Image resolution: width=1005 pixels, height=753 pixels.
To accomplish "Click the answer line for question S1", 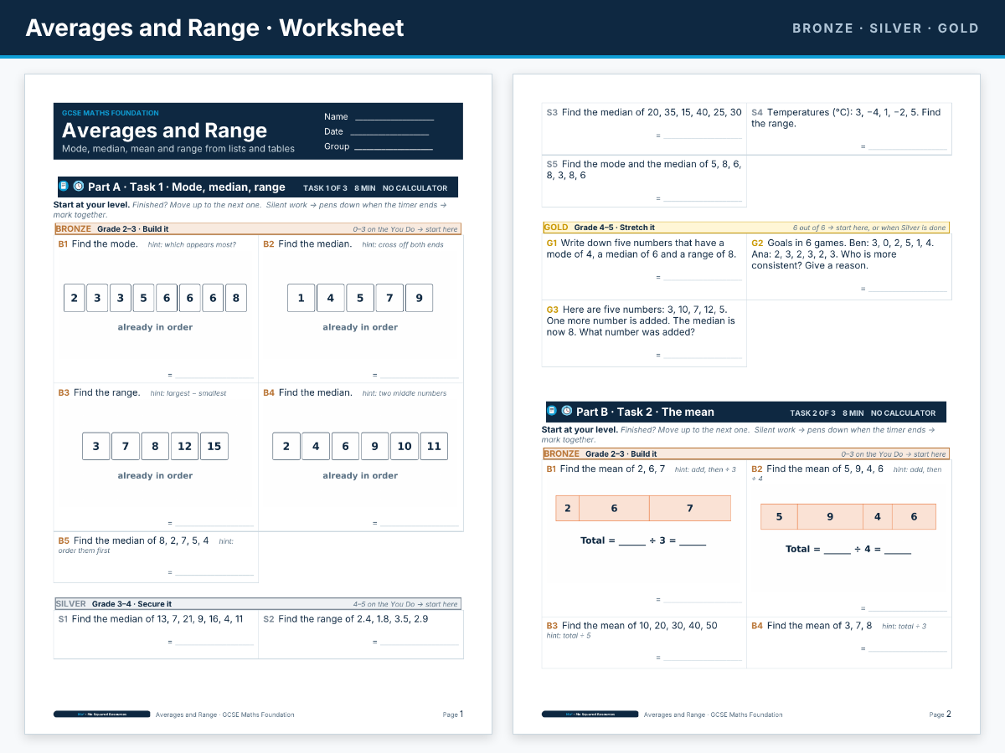I will tap(214, 644).
